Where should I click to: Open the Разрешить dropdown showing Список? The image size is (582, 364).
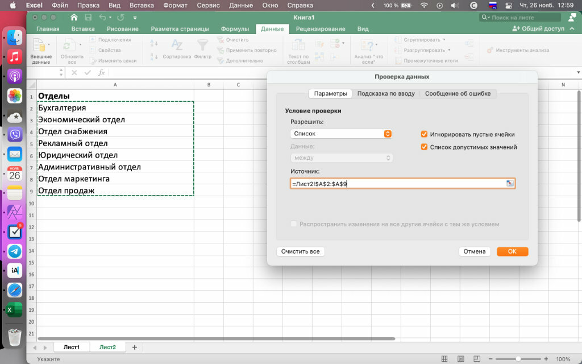click(x=341, y=134)
